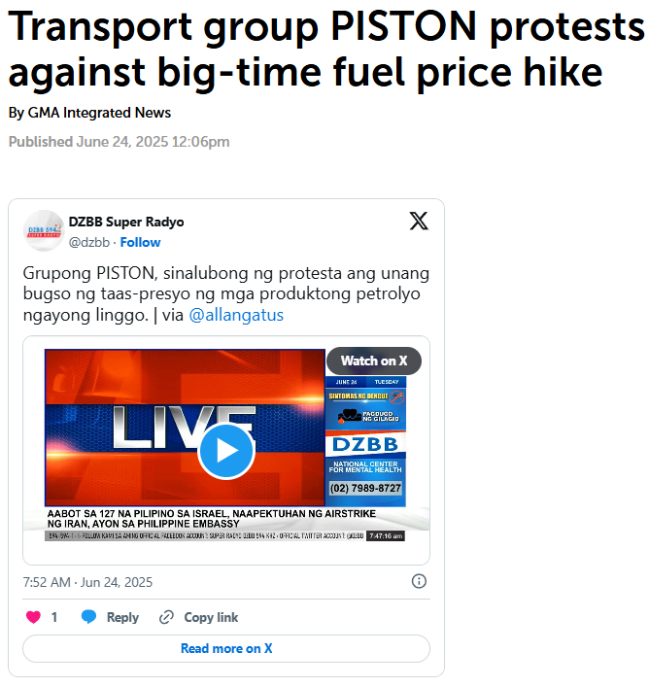Play the embedded DZBB live video

tap(226, 451)
